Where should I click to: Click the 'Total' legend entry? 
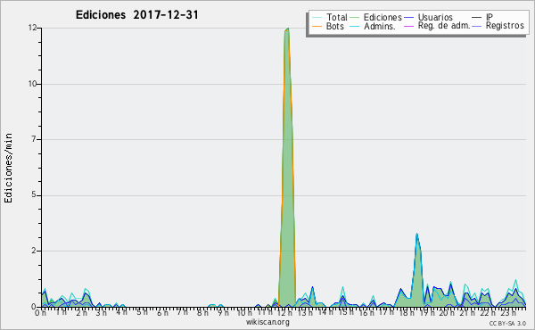tap(336, 18)
